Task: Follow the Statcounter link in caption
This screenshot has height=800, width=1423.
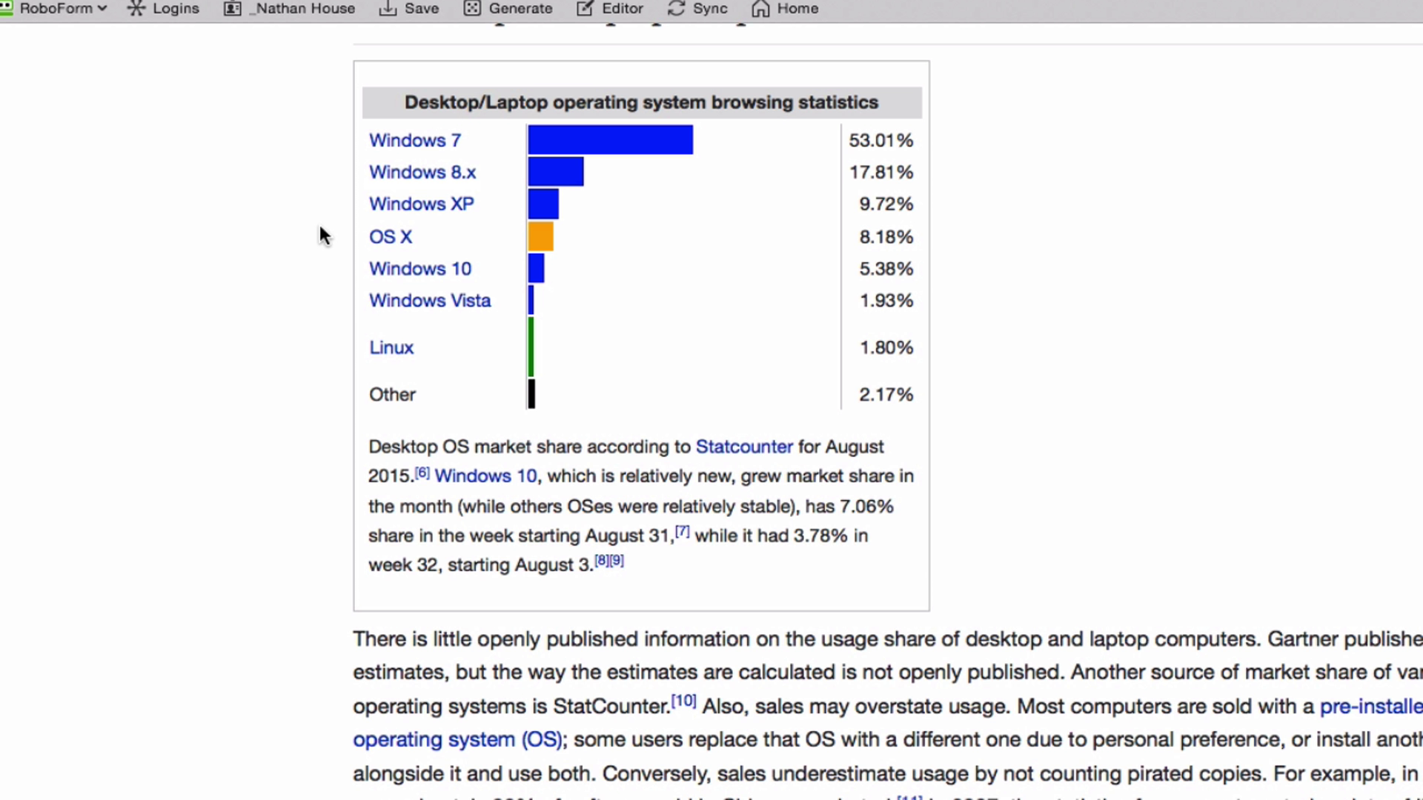Action: point(744,447)
